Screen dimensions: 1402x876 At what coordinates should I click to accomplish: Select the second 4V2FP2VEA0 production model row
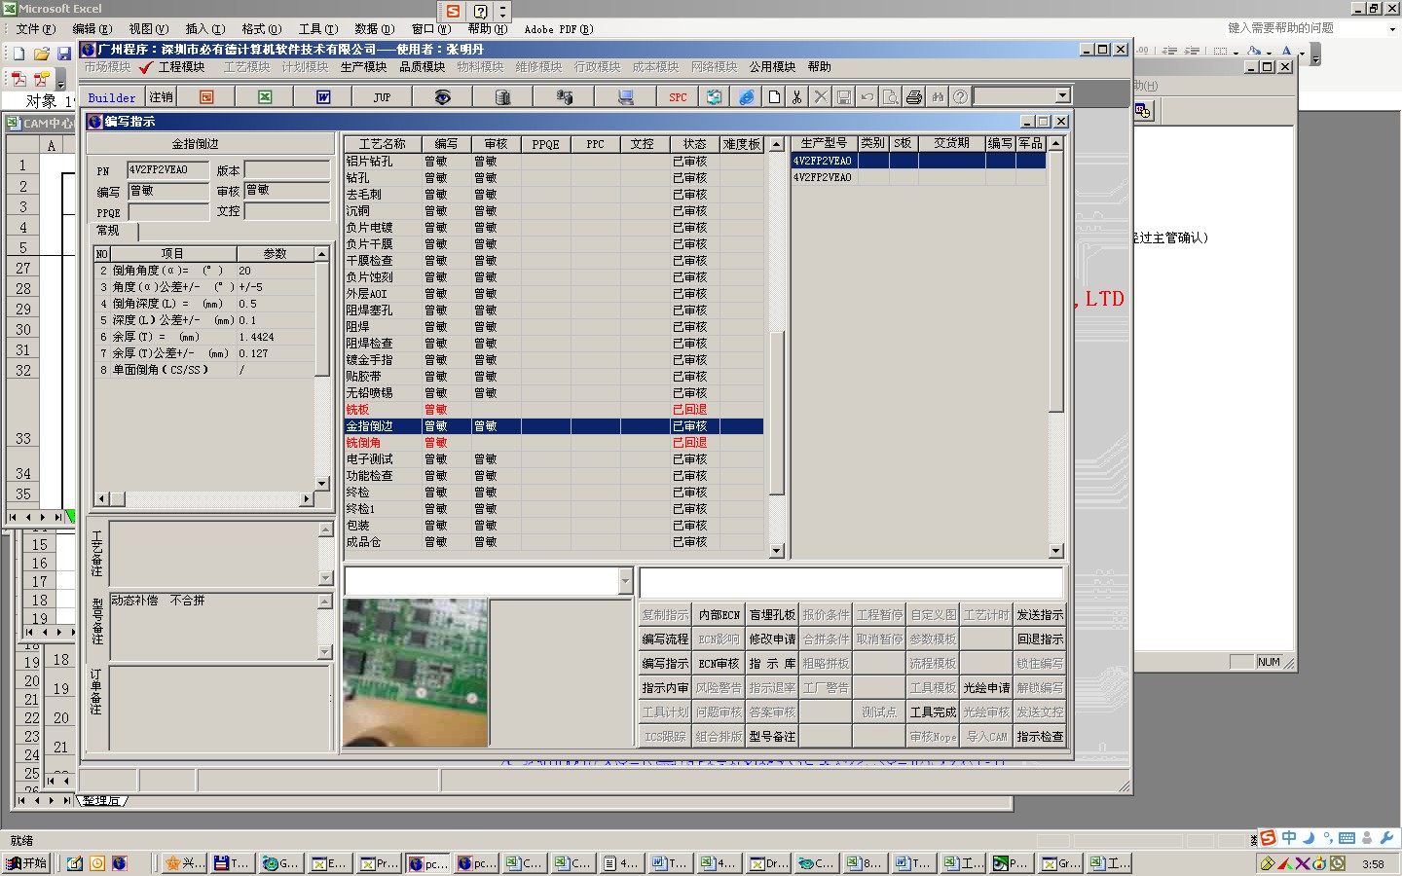pos(918,178)
